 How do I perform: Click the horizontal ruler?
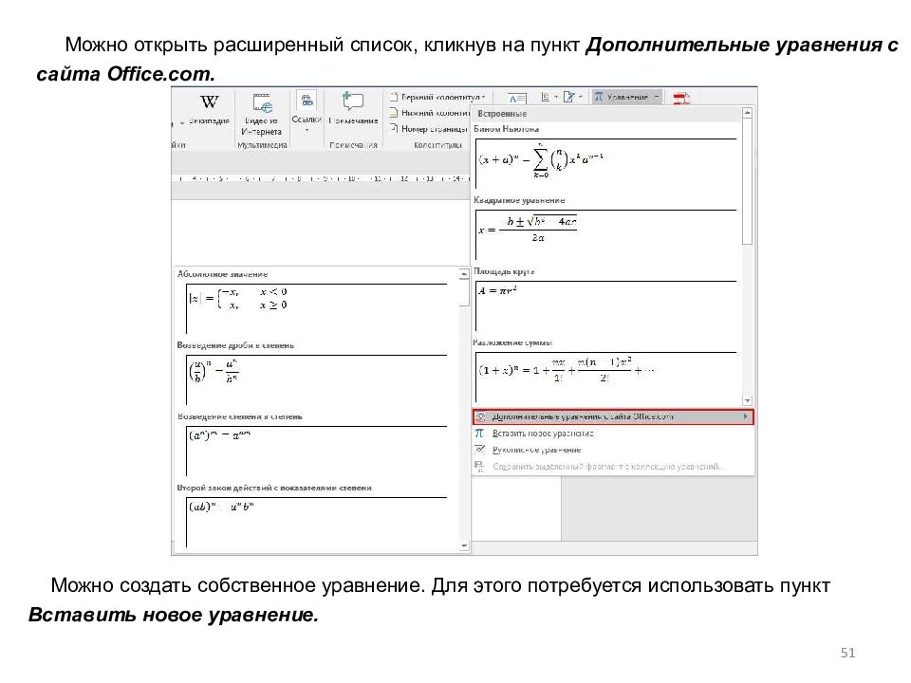coord(322,178)
